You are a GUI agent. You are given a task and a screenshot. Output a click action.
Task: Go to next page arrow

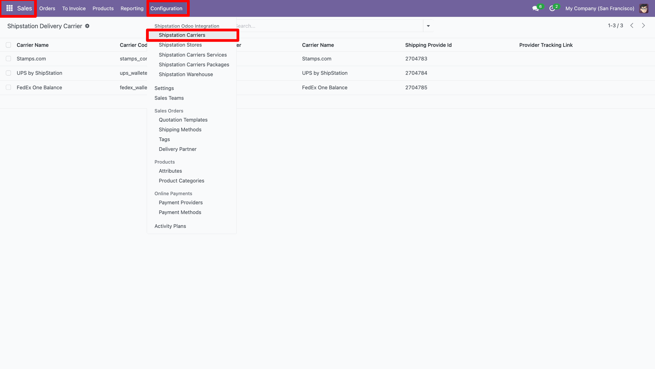coord(643,26)
